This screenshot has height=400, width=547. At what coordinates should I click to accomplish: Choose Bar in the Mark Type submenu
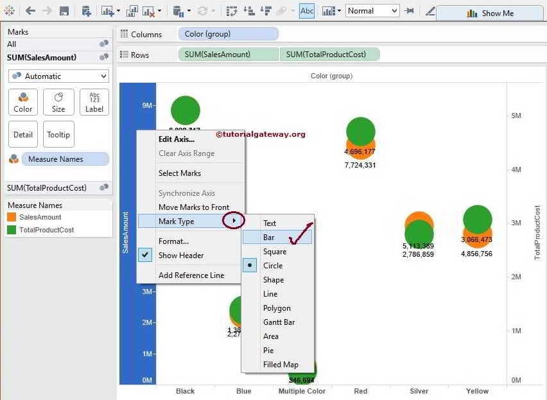click(277, 238)
